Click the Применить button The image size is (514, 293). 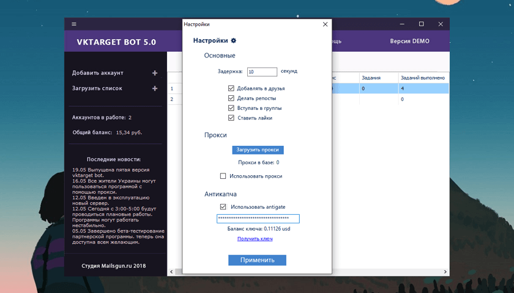(x=258, y=260)
